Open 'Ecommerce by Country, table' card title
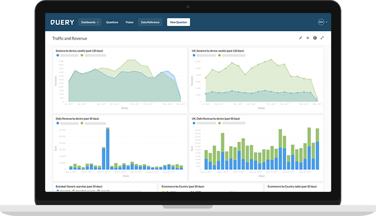The width and height of the screenshot is (376, 216). 292,186
